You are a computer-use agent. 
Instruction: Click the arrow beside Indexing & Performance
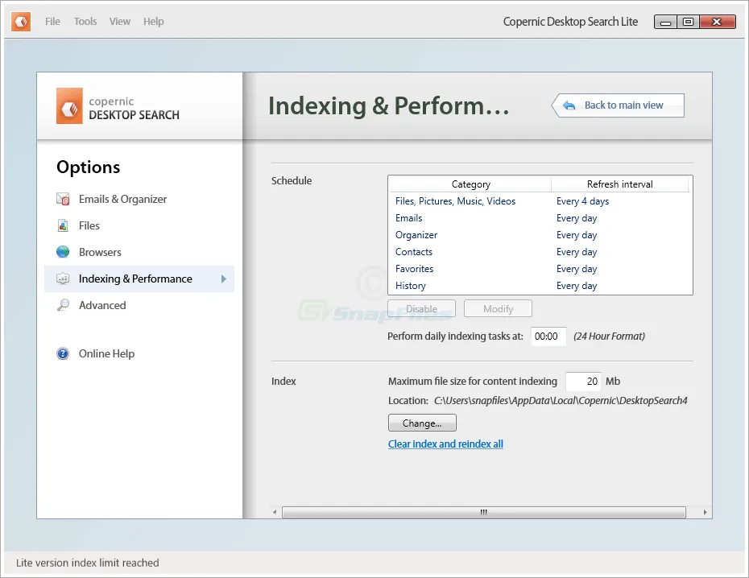pyautogui.click(x=224, y=279)
